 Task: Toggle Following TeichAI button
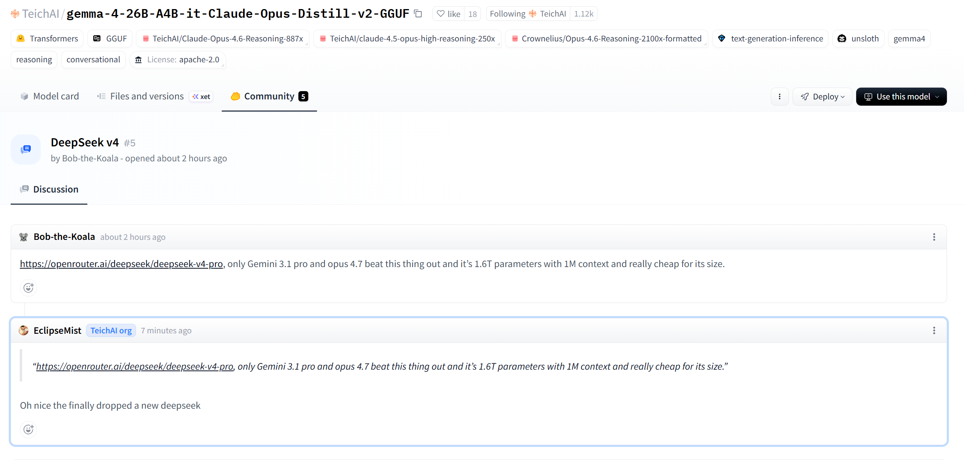point(528,14)
